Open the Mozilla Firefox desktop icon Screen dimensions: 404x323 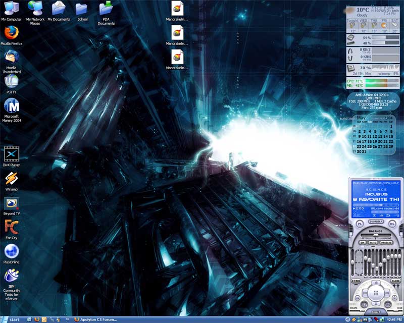11,32
